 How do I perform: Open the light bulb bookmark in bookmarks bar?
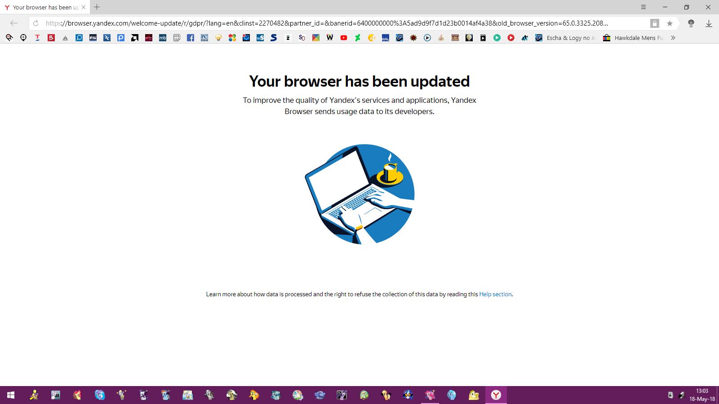point(218,38)
